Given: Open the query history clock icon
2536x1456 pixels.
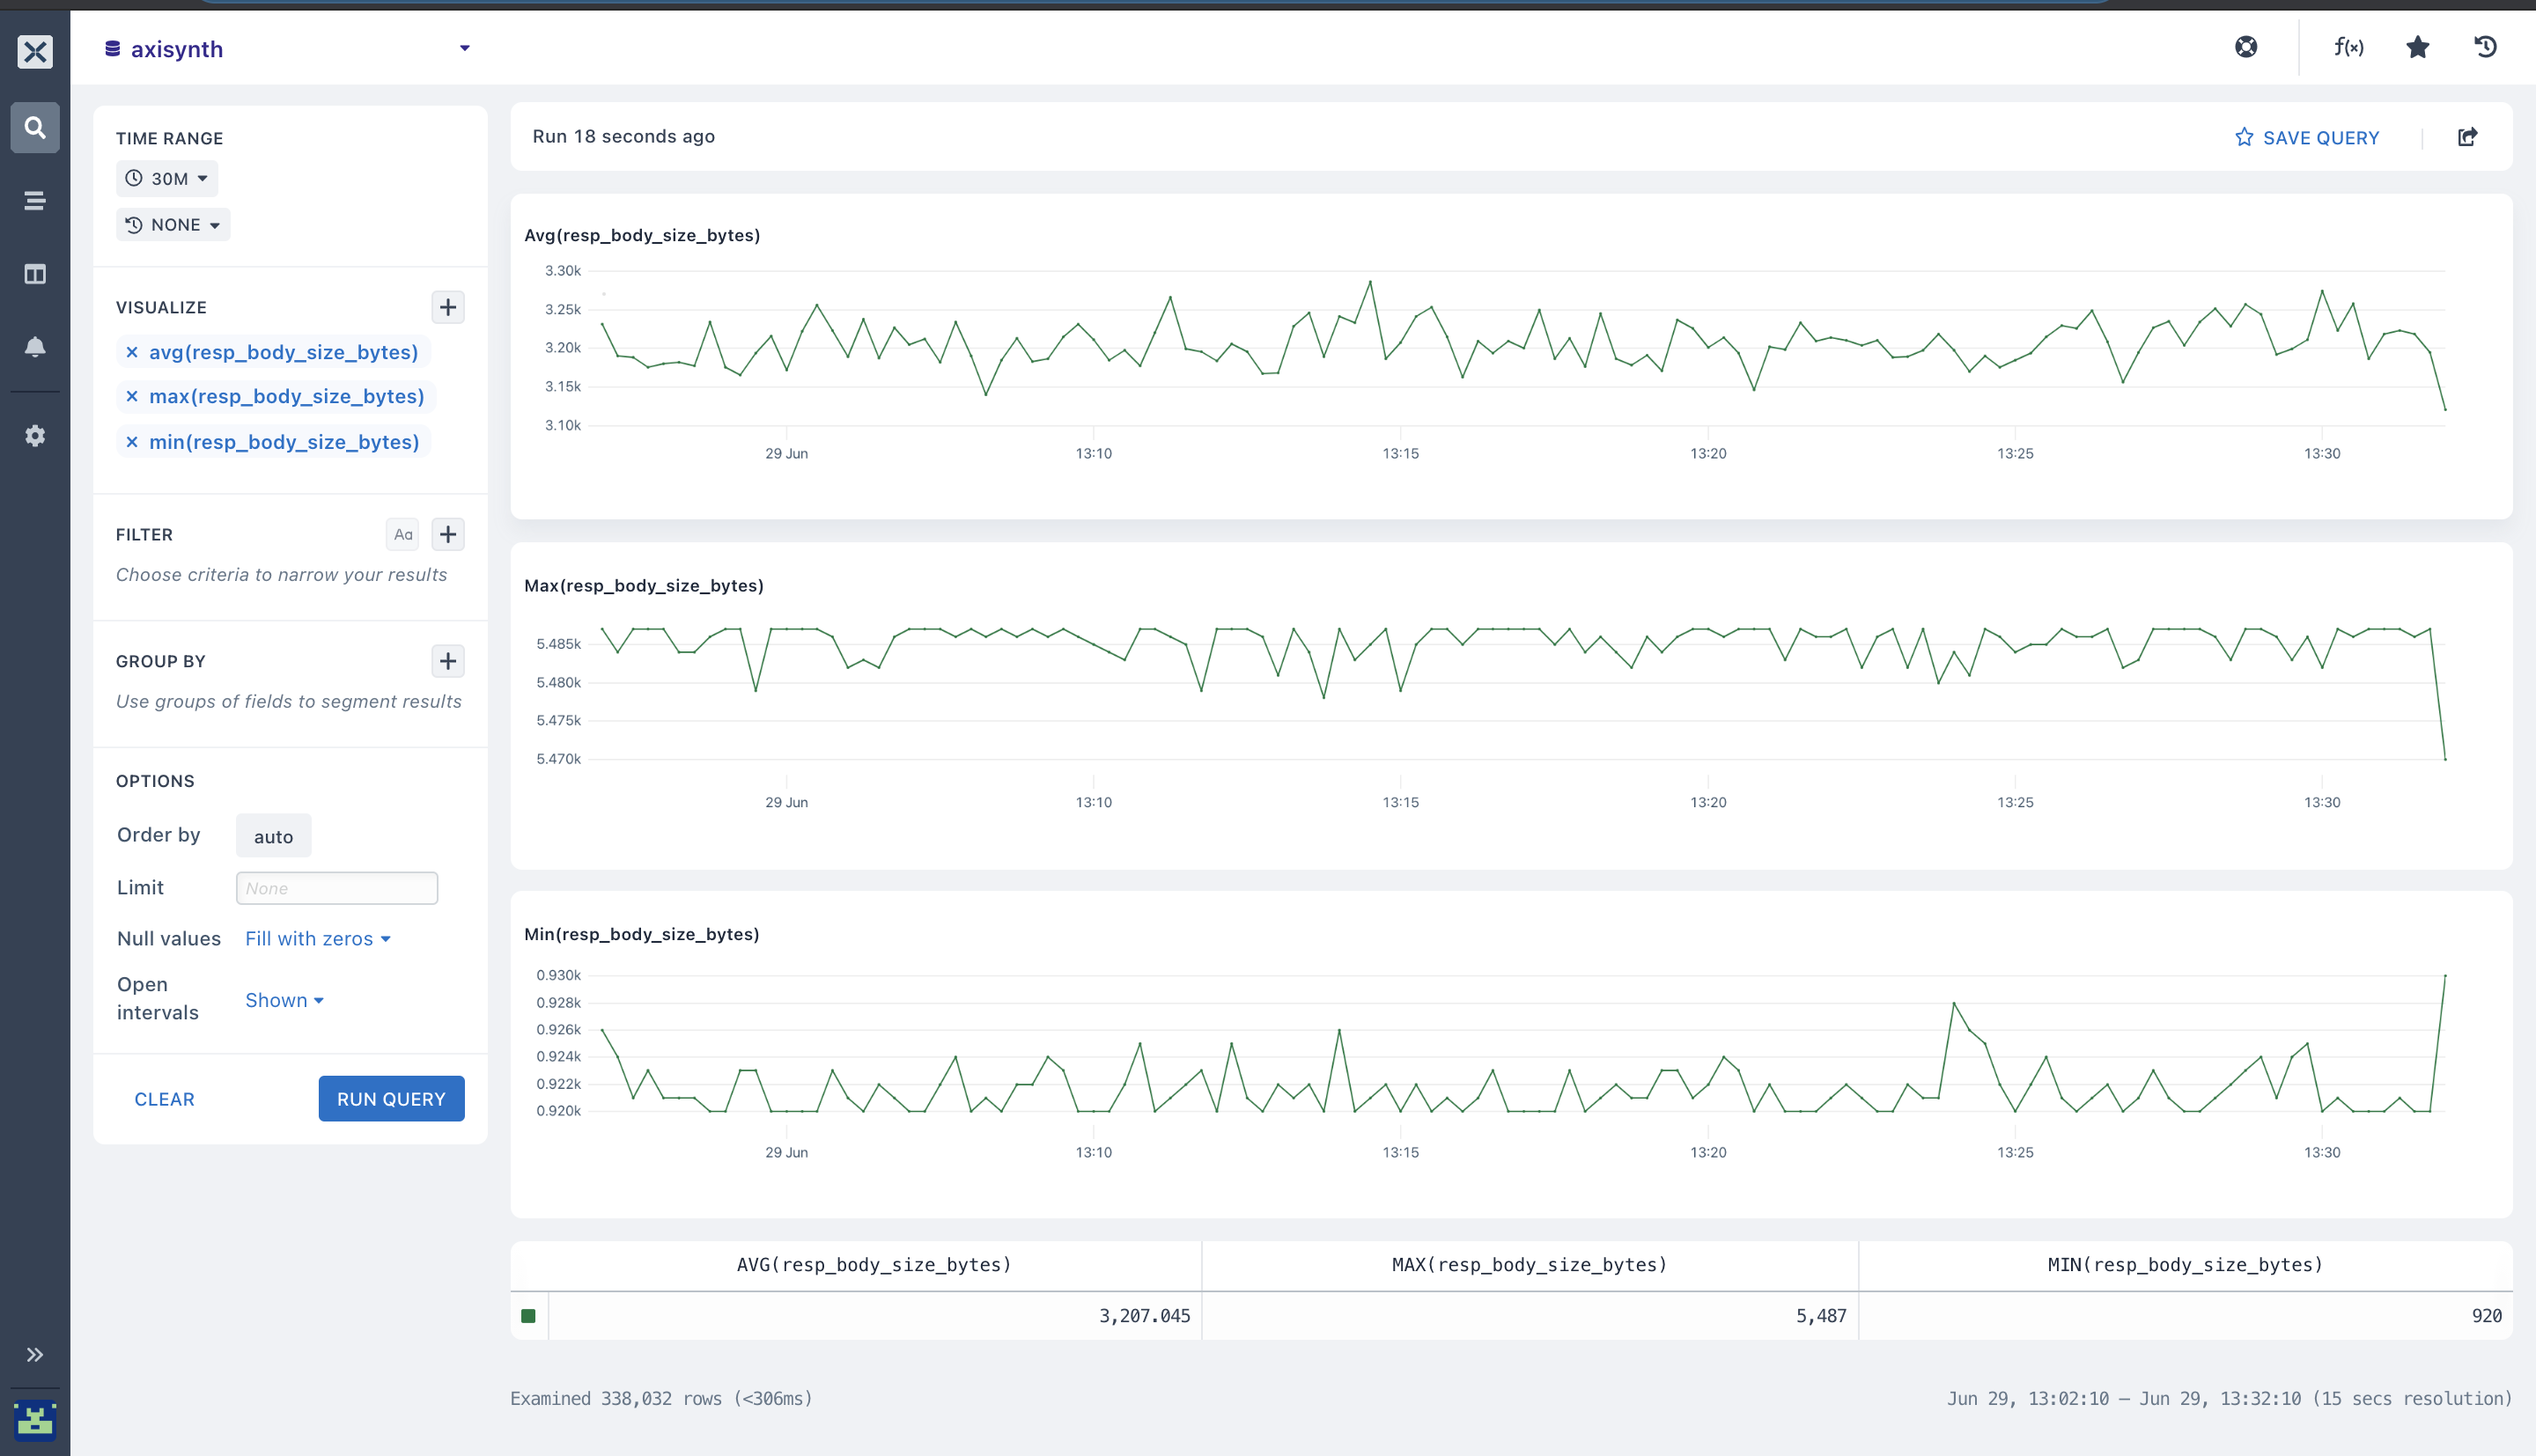Looking at the screenshot, I should point(2485,47).
